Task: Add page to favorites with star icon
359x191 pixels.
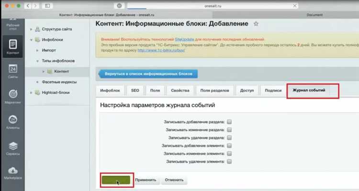Action: click(256, 24)
